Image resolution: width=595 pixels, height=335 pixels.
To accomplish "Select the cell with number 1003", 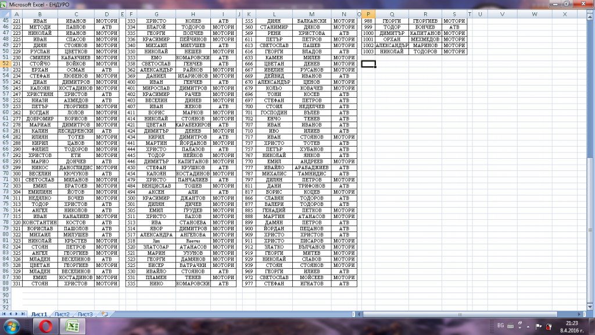I will click(368, 51).
